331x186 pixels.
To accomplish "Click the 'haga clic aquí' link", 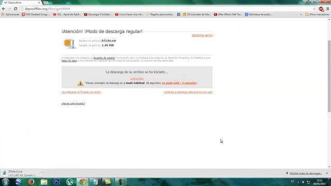I will pos(69,61).
